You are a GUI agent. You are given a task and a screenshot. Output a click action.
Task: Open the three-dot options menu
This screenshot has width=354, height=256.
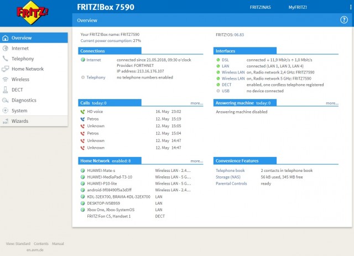coord(351,7)
